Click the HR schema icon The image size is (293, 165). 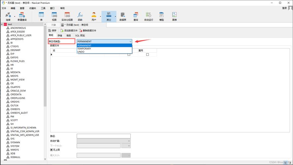tap(8, 65)
